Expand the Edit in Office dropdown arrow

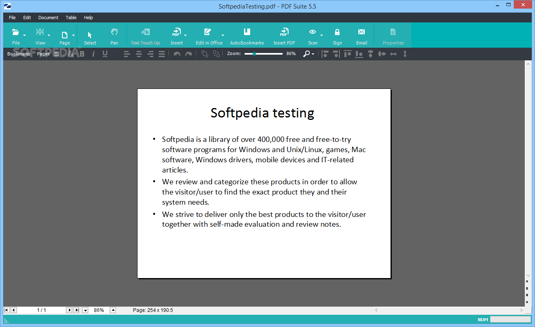tap(223, 35)
